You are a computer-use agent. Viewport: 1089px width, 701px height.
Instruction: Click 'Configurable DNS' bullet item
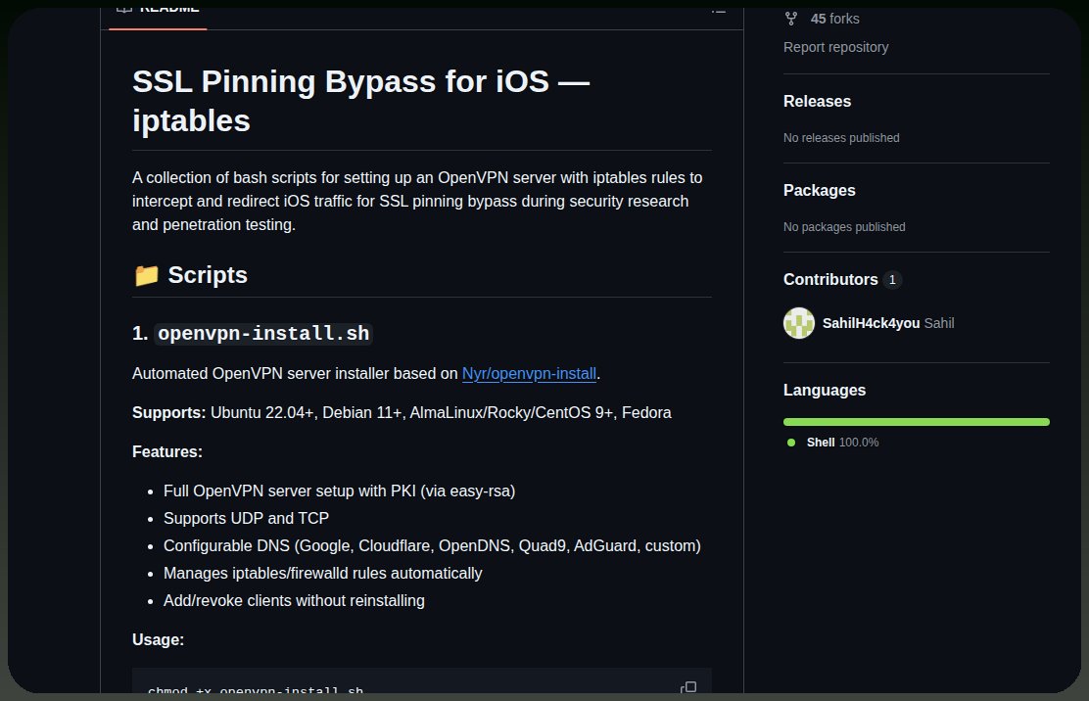[432, 546]
